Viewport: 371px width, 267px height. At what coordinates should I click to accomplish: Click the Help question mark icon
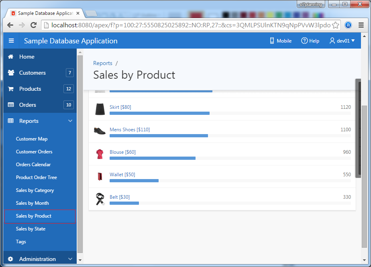click(304, 41)
